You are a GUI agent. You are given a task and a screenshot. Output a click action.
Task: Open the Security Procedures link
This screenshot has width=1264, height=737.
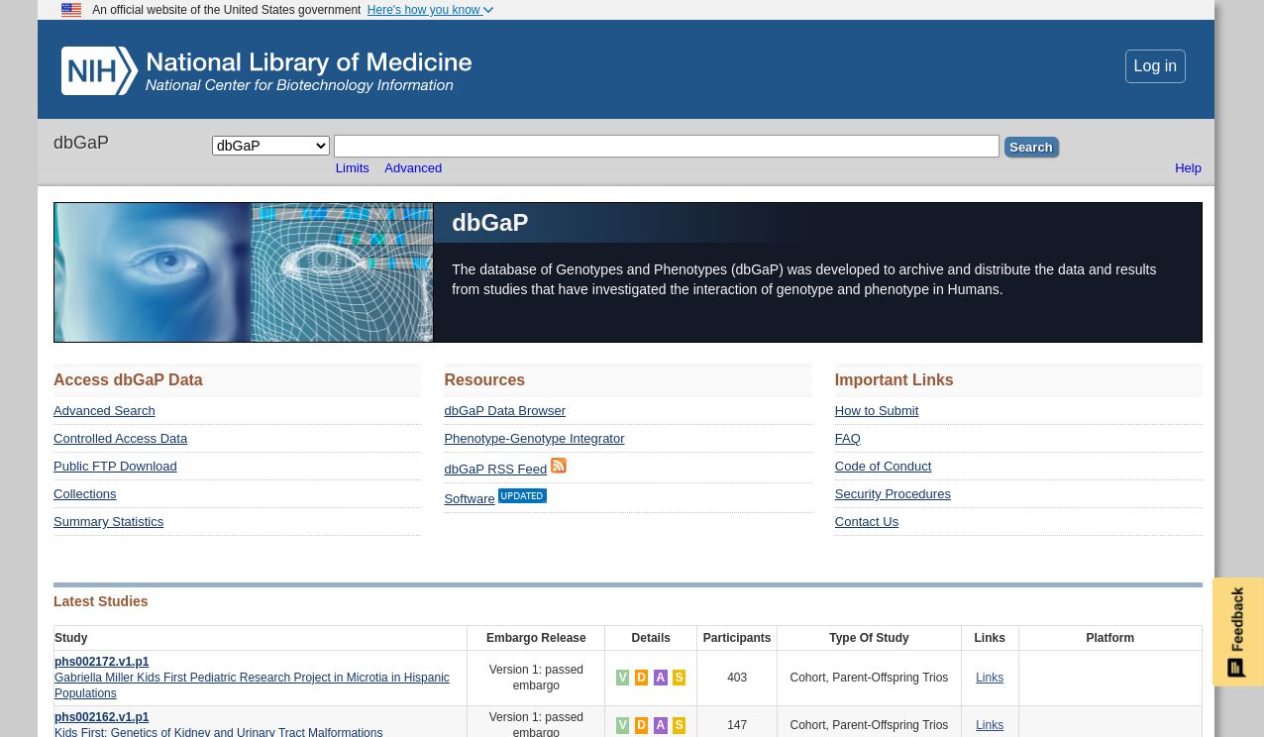pyautogui.click(x=893, y=494)
